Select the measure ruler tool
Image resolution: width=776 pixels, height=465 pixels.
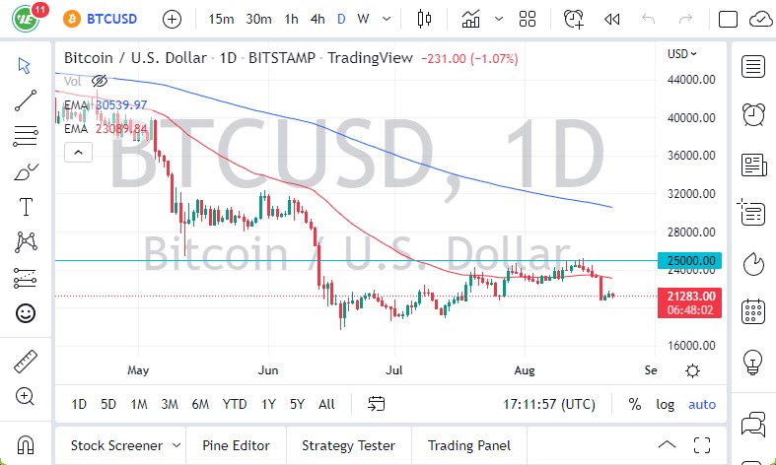(26, 362)
